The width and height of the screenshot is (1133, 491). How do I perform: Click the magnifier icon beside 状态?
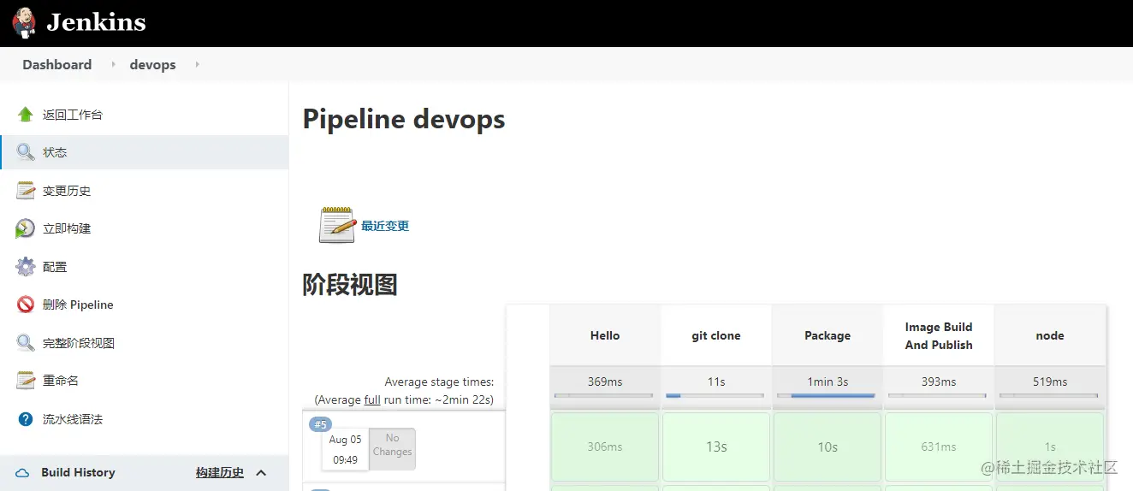26,152
